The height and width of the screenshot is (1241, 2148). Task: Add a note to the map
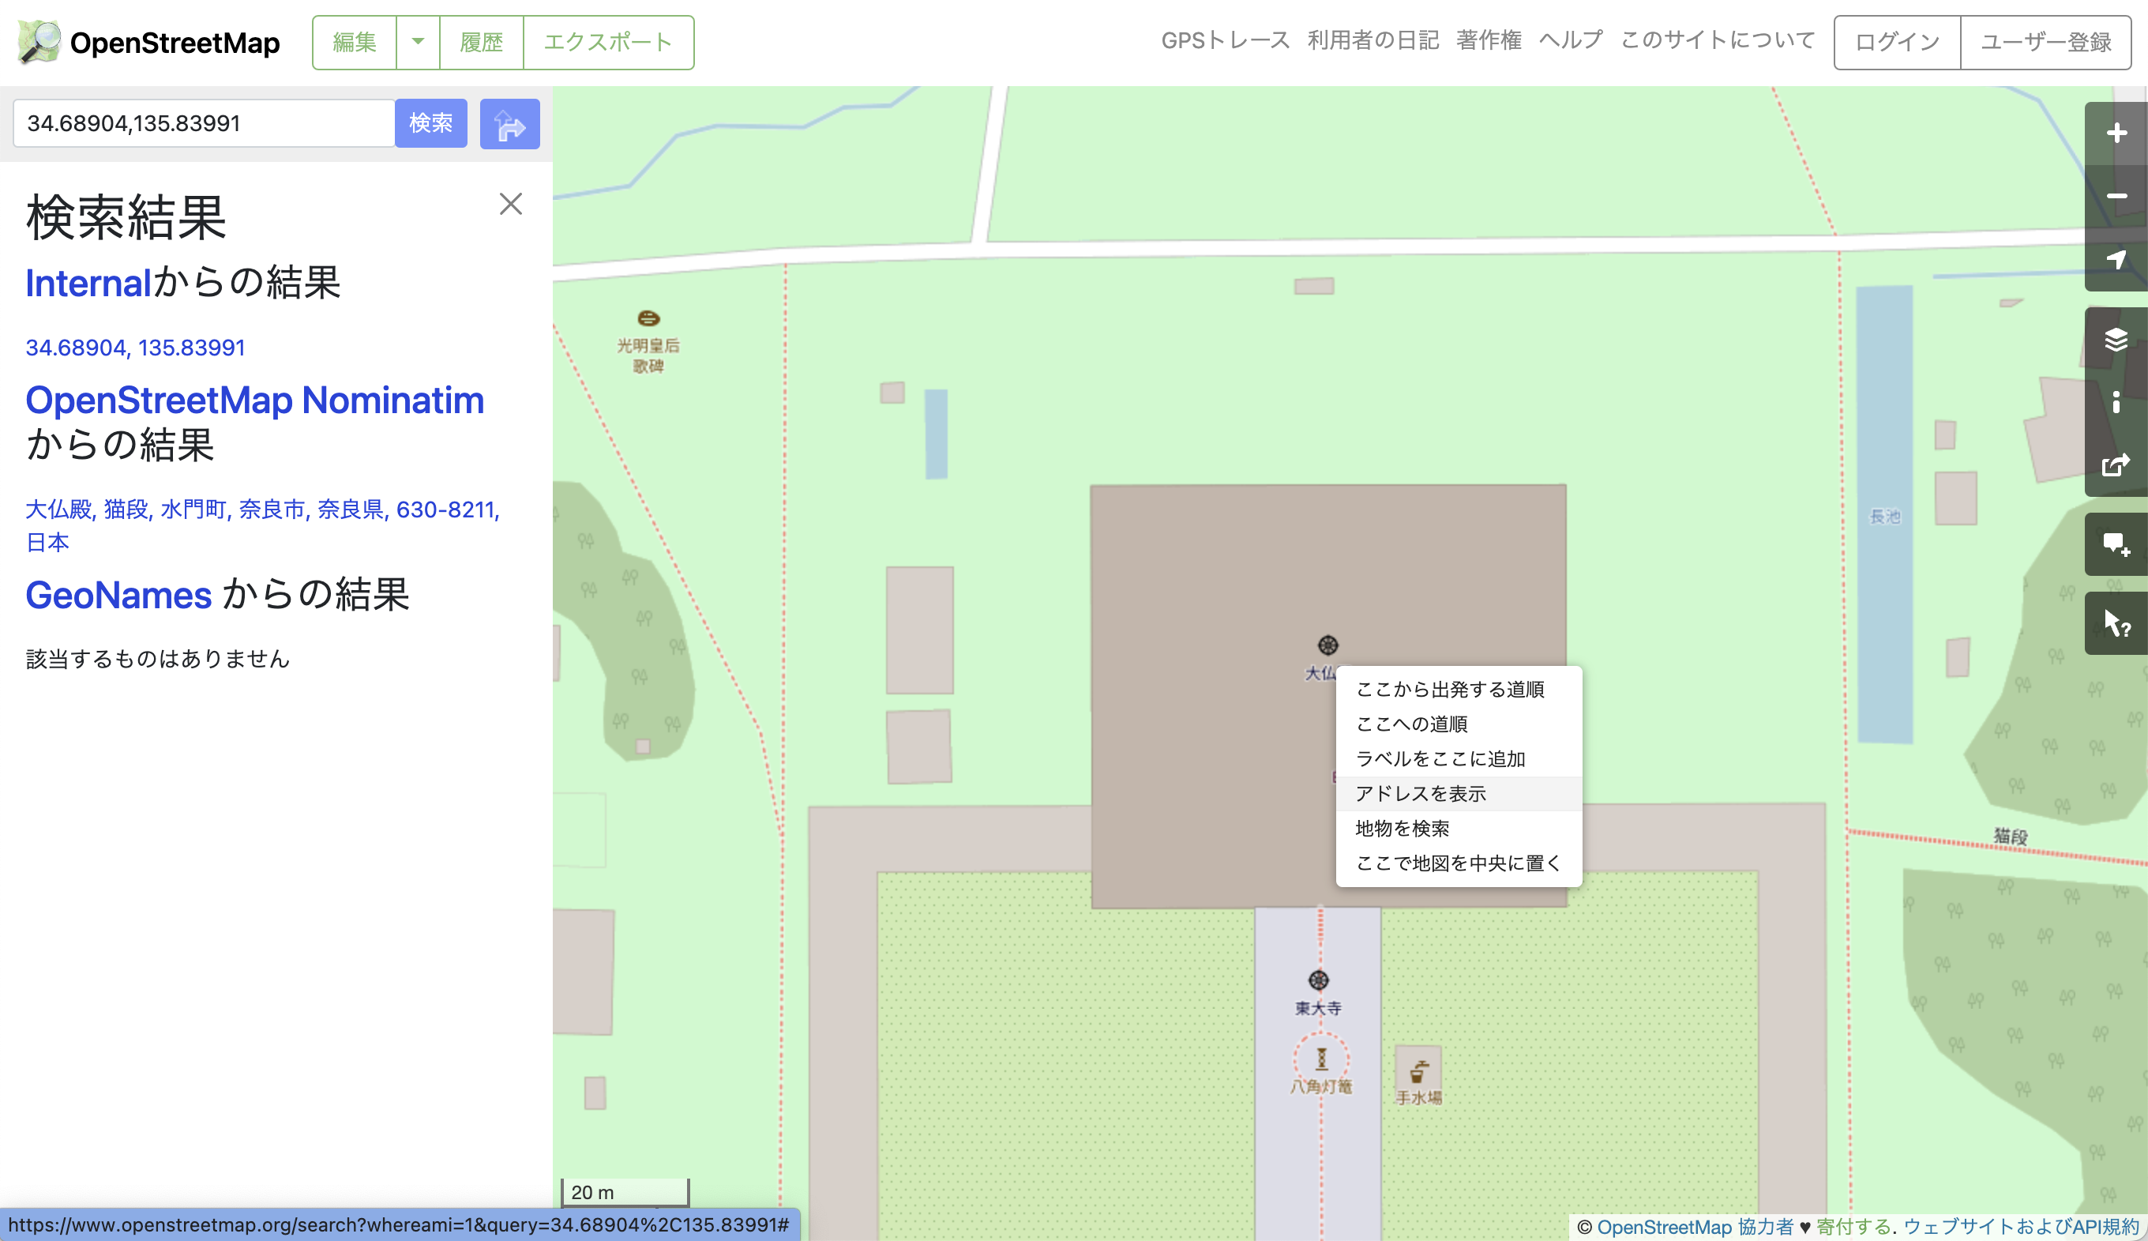pyautogui.click(x=2118, y=543)
